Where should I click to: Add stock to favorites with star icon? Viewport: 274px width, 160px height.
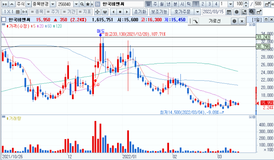click(88, 4)
